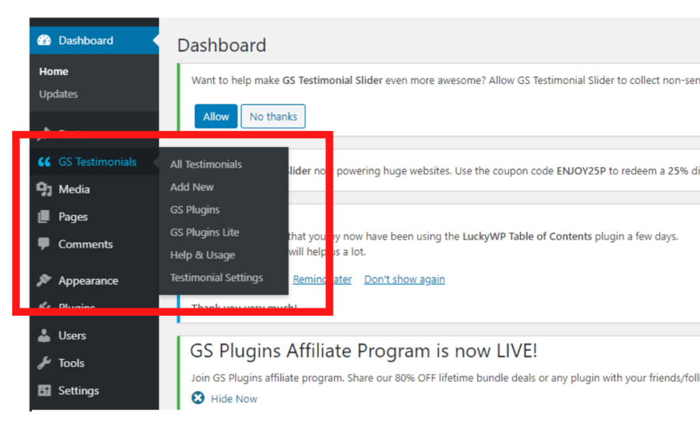Click the Appearance paintbrush icon
Viewport: 700px width, 434px height.
coord(44,280)
